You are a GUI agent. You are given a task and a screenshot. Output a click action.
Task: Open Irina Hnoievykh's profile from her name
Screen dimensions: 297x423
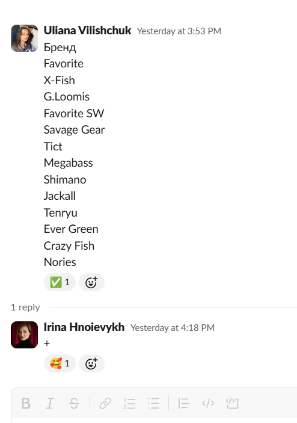click(84, 327)
